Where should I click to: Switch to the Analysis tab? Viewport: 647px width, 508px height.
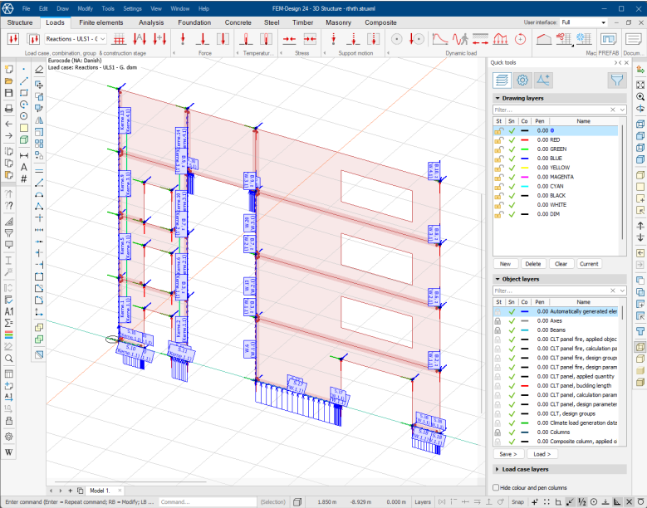[x=151, y=22]
